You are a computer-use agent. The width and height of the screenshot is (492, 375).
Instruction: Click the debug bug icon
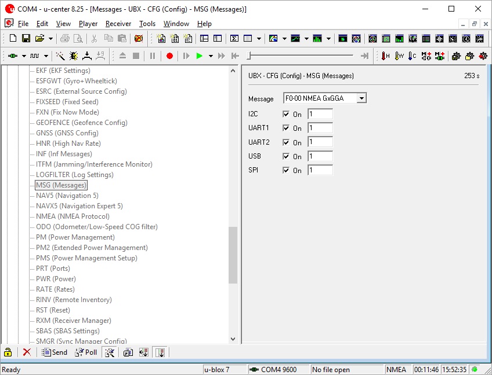point(74,56)
